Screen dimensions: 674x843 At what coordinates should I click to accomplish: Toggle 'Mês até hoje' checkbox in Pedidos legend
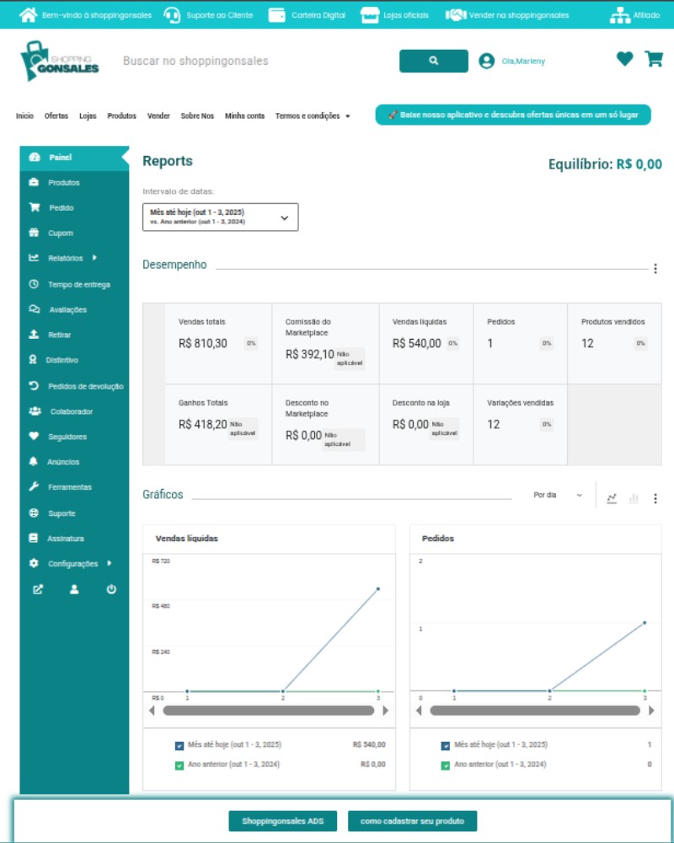pyautogui.click(x=446, y=745)
